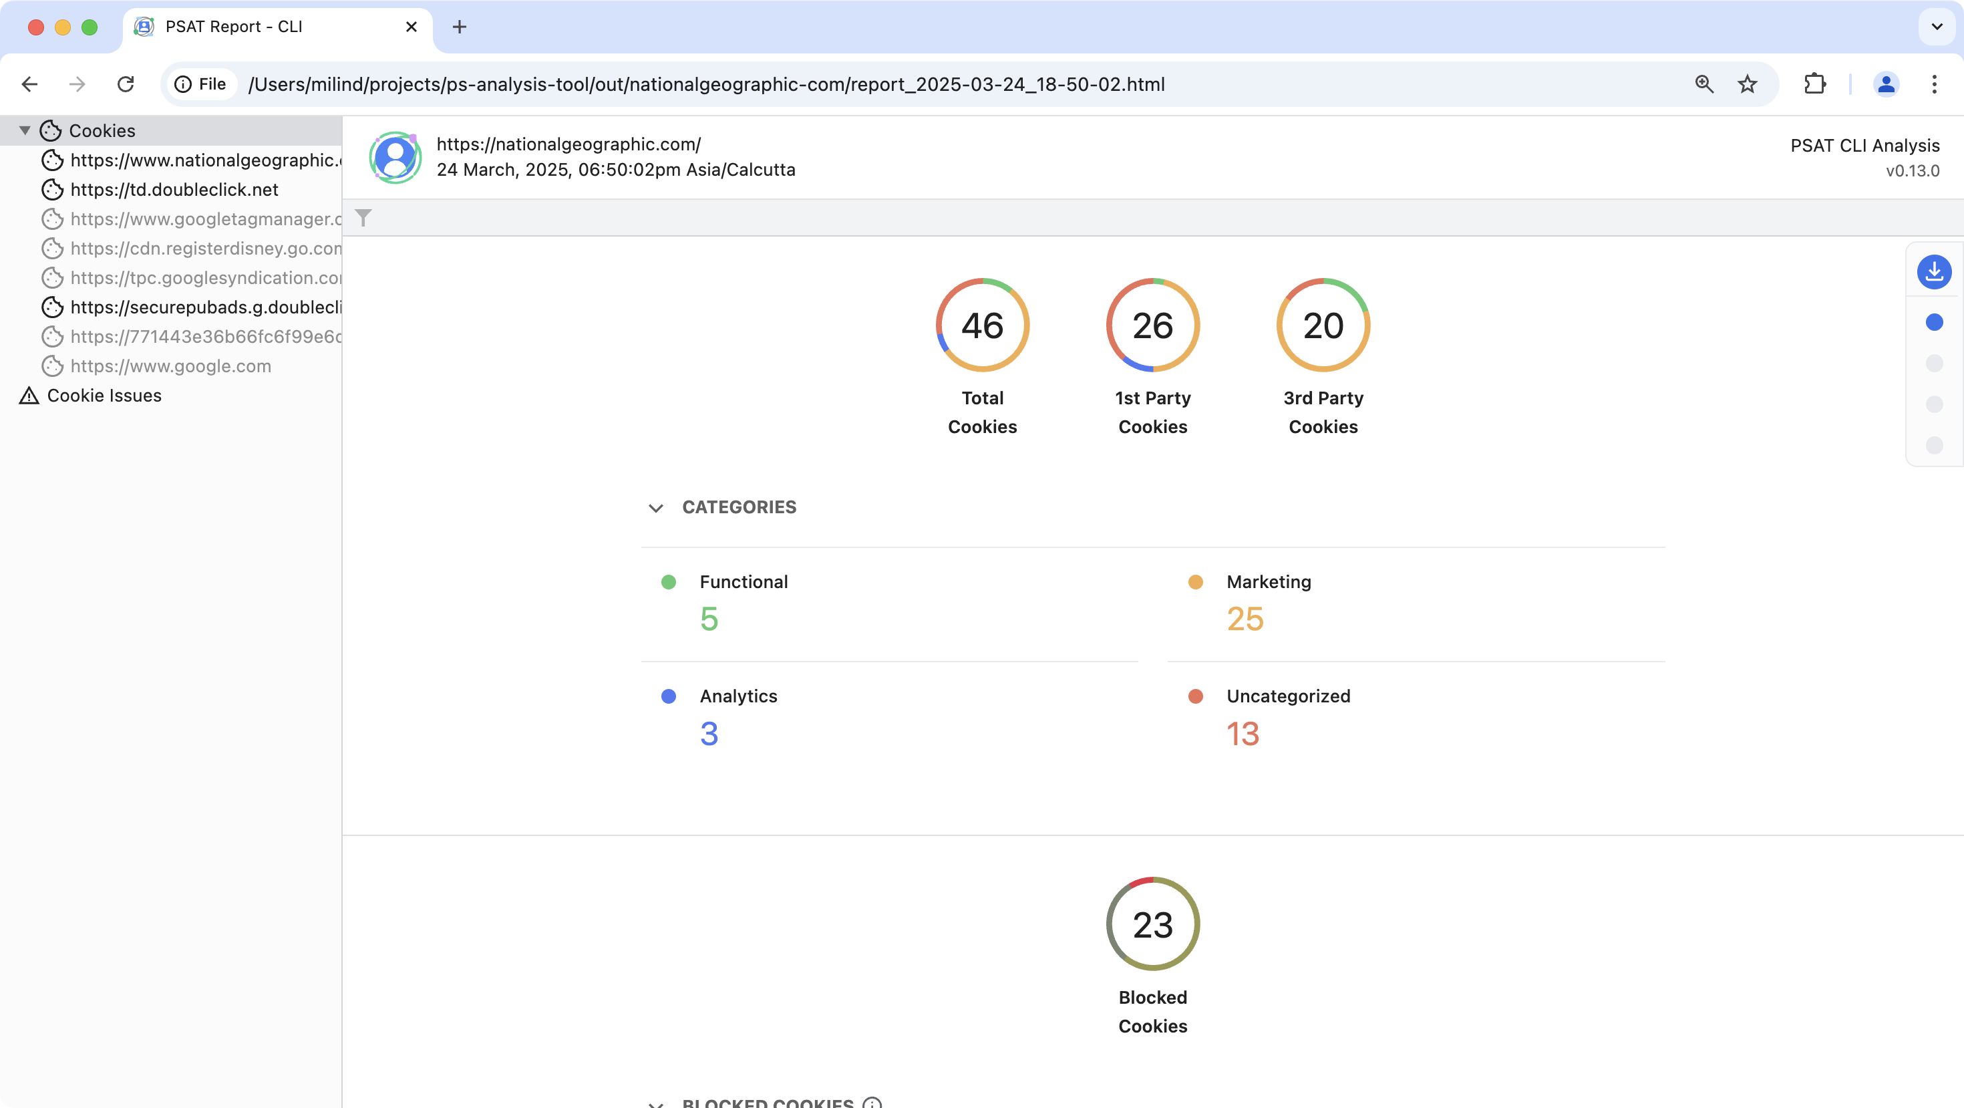Collapse the CATEGORIES section chevron

(656, 508)
